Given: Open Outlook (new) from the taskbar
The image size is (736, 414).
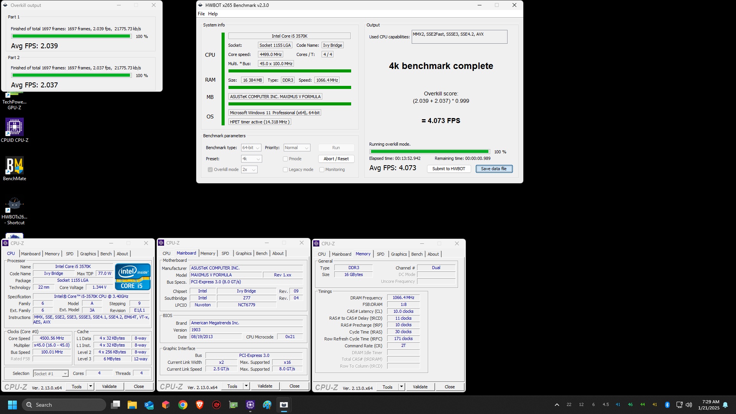Looking at the screenshot, I should click(149, 405).
